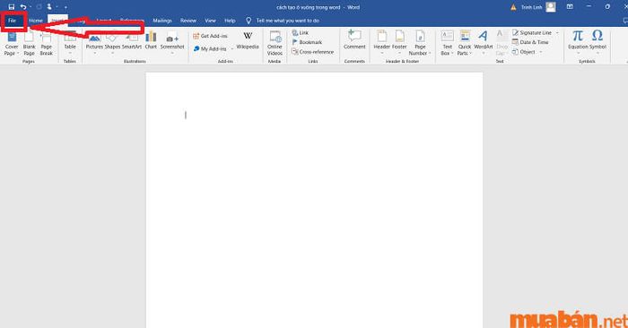This screenshot has width=628, height=328.
Task: Add a new Comment
Action: (x=354, y=40)
